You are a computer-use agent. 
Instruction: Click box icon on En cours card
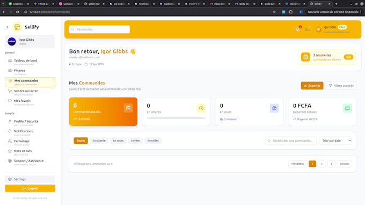[274, 108]
